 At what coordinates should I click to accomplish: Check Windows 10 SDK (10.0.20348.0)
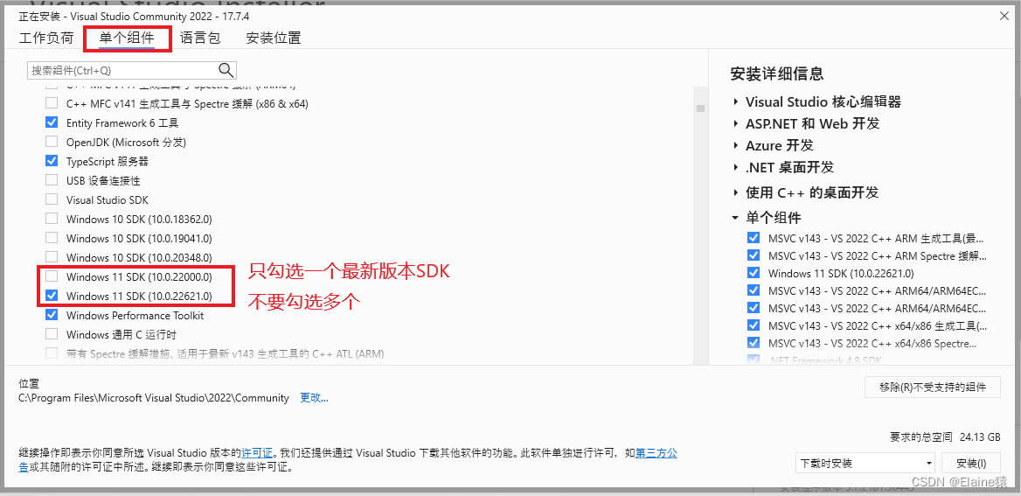(x=52, y=257)
